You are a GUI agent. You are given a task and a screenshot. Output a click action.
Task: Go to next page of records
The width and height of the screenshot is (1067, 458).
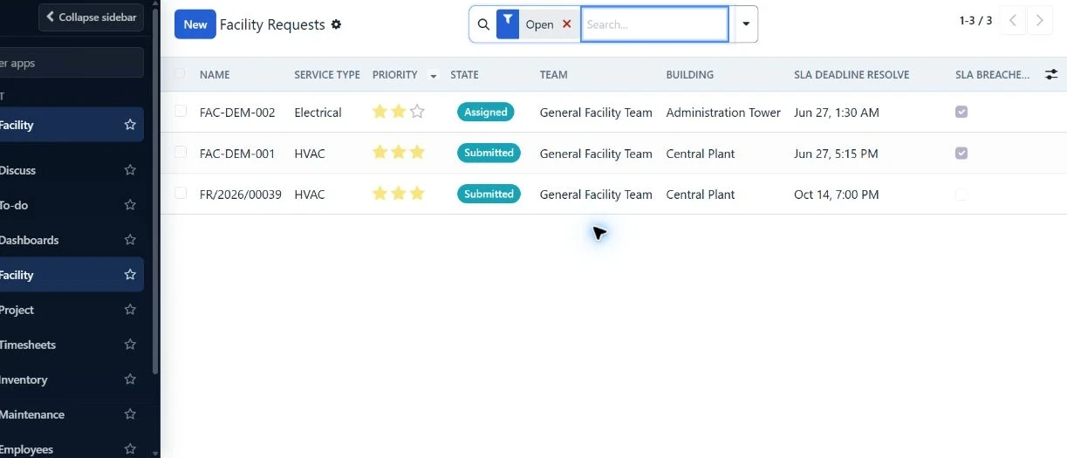pos(1039,21)
